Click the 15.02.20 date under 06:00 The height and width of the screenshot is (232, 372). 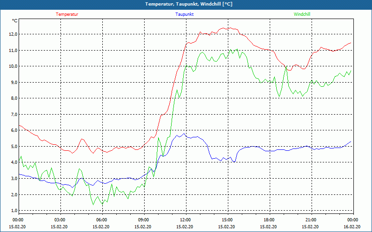pyautogui.click(x=101, y=226)
